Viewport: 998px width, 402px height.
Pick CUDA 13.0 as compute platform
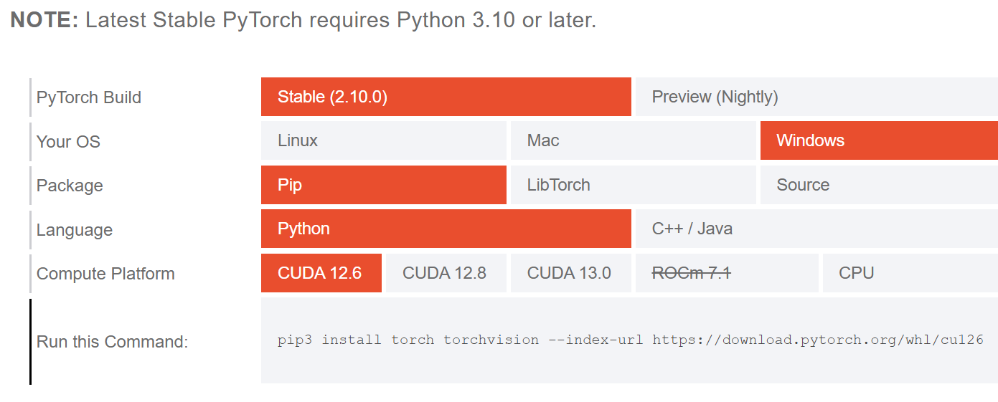pyautogui.click(x=570, y=273)
